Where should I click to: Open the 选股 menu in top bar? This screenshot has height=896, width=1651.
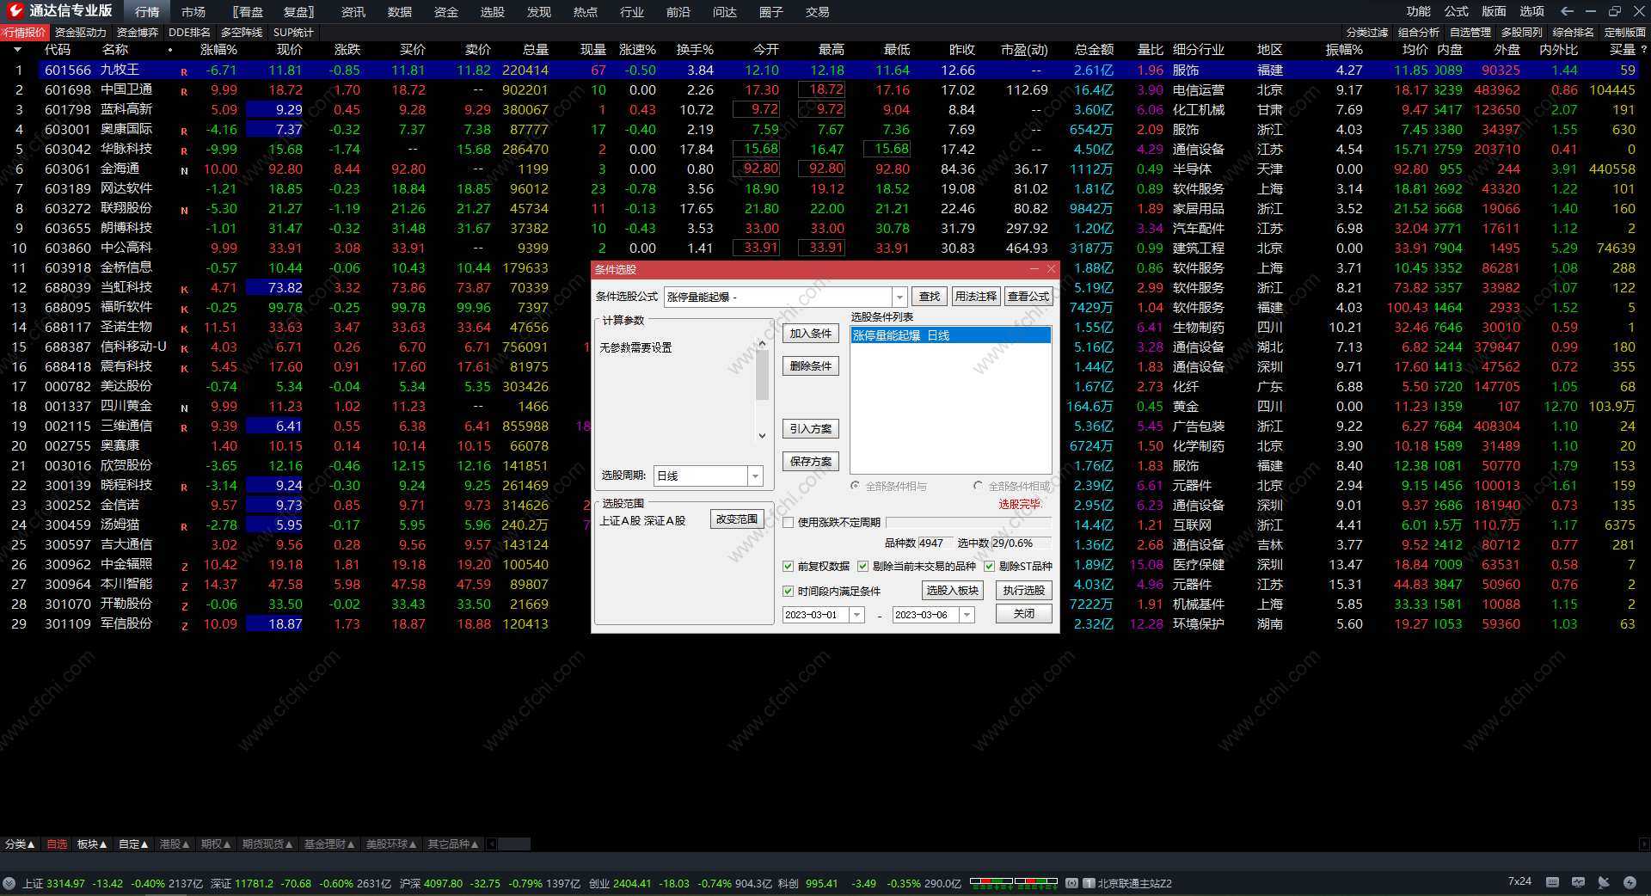[x=492, y=12]
